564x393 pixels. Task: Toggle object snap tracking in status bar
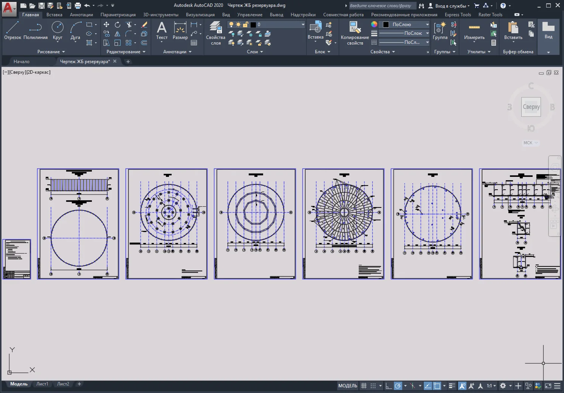(x=428, y=386)
